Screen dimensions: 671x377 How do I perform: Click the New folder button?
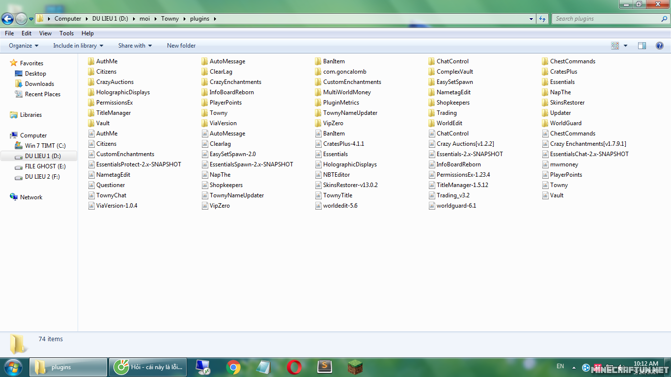click(x=181, y=46)
